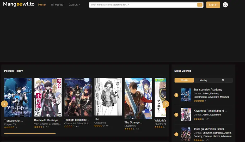Click Adventure genre under Kiwameta Renkinjutsu

[x=216, y=115]
